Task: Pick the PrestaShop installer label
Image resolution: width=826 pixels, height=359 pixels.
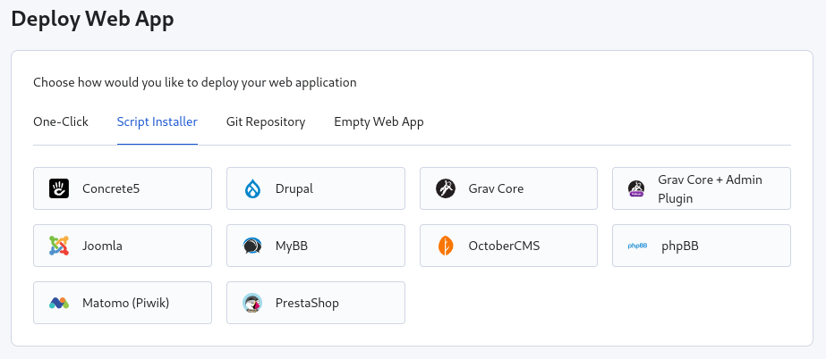Action: click(x=307, y=303)
